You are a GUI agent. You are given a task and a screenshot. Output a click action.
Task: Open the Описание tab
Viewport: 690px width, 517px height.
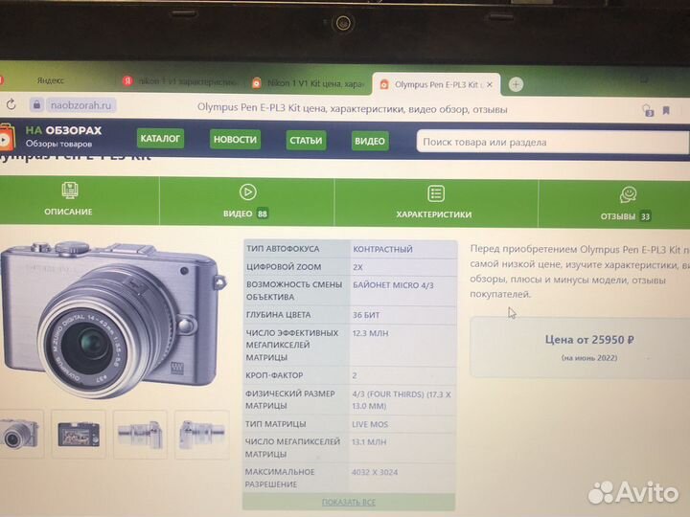pyautogui.click(x=80, y=201)
